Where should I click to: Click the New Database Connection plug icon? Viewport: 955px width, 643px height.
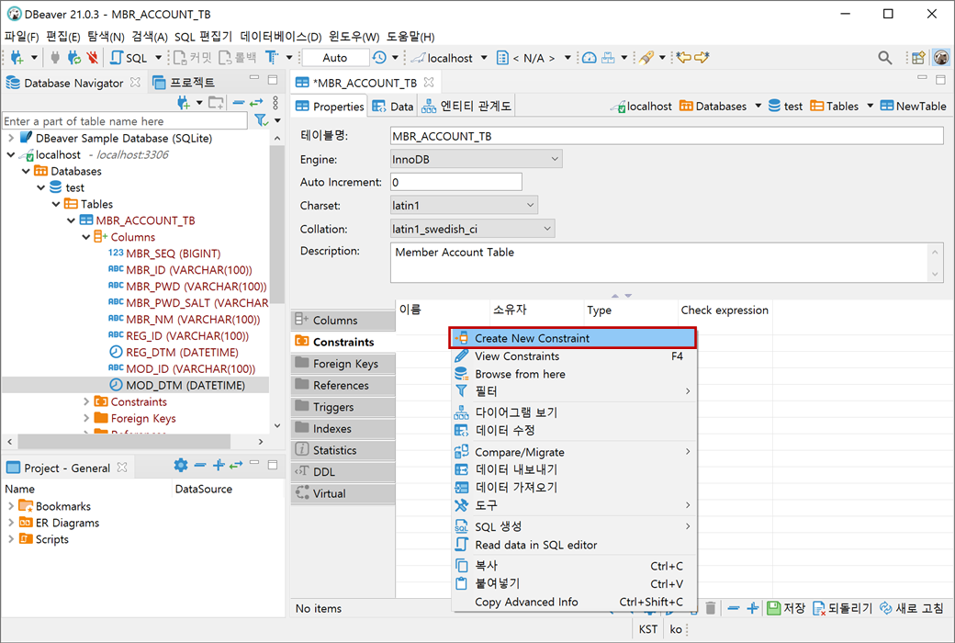tap(17, 58)
